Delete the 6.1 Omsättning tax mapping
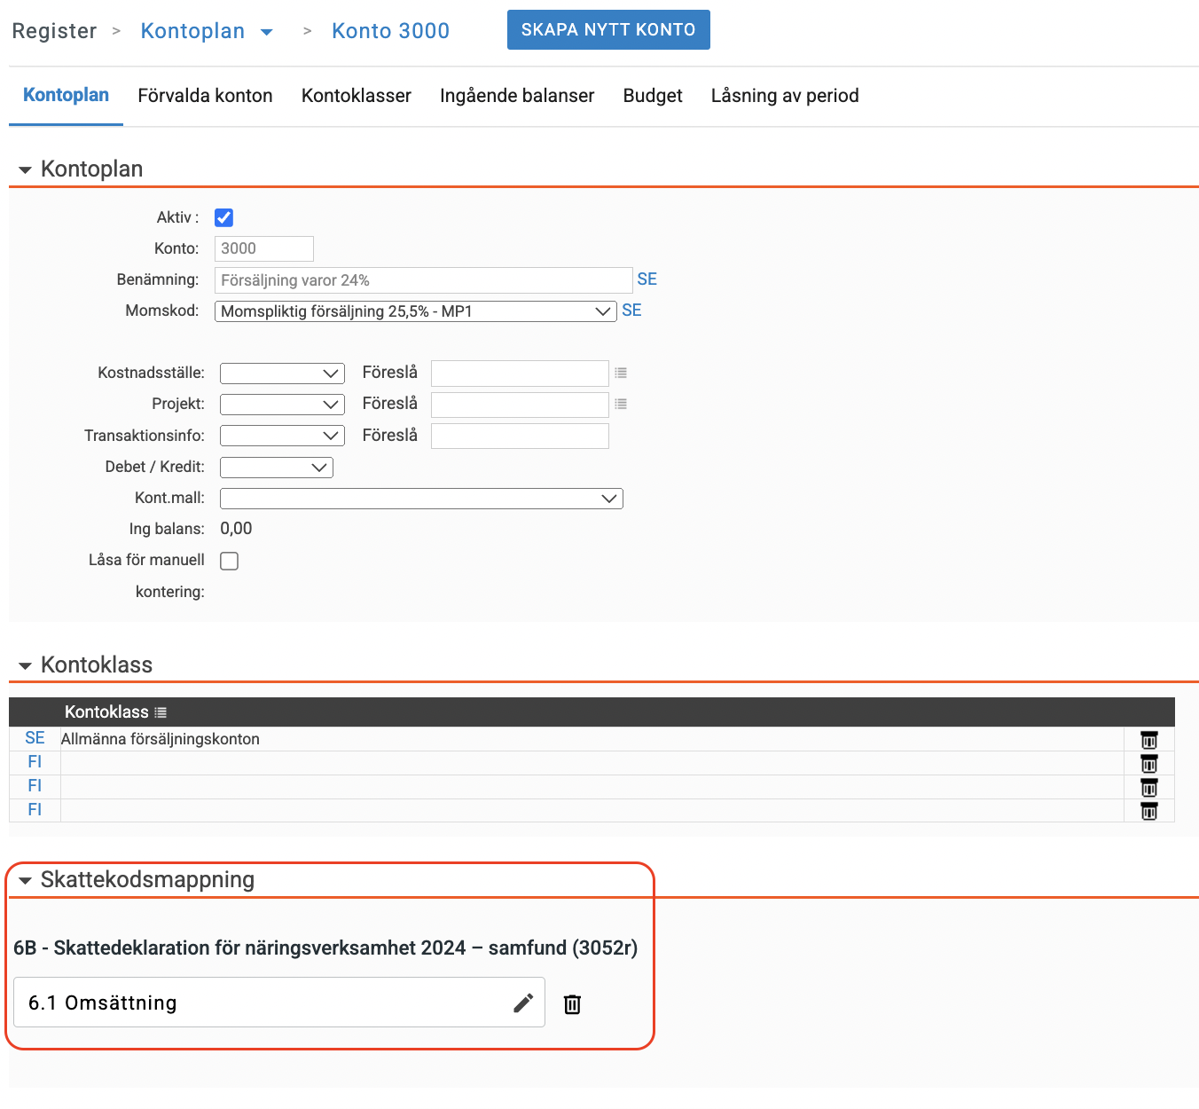This screenshot has width=1199, height=1109. [572, 1003]
